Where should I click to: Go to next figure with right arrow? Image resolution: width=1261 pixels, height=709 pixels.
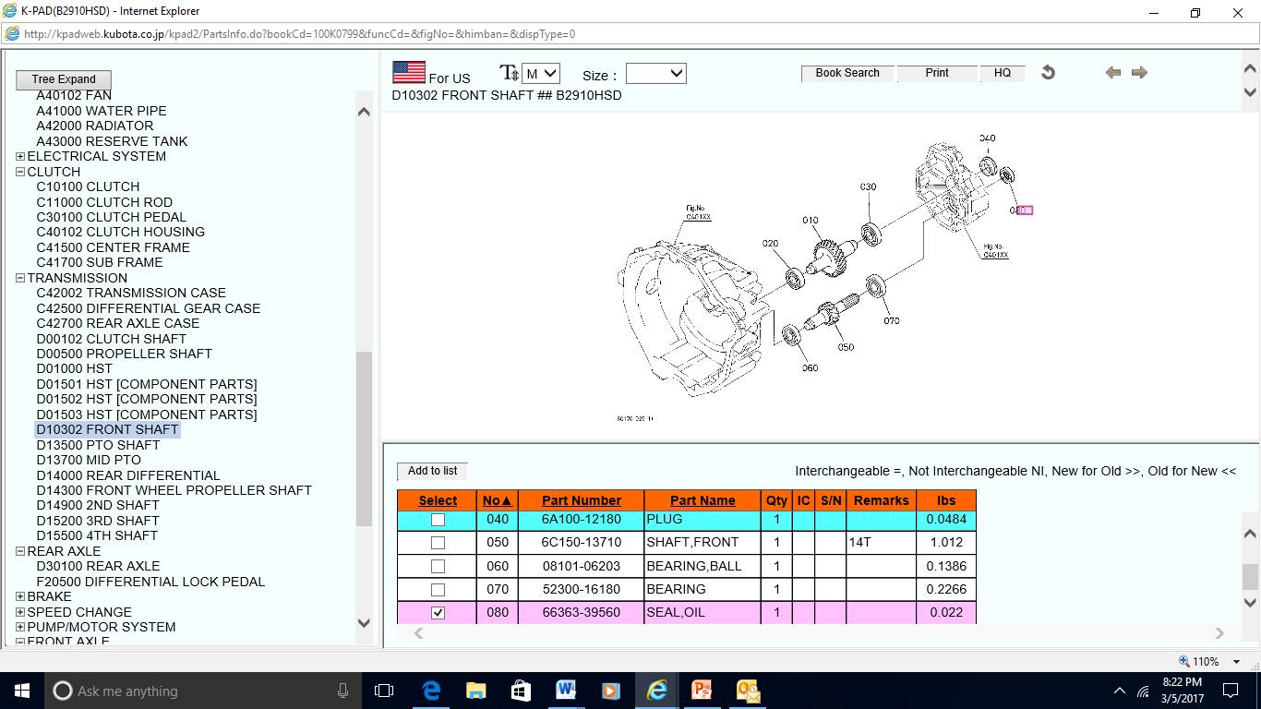point(1139,73)
